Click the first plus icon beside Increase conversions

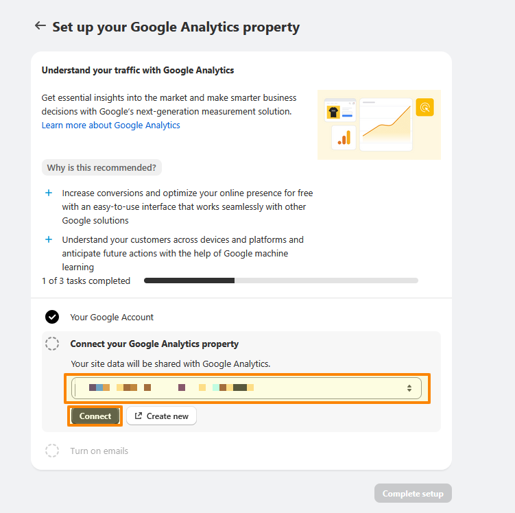pos(49,193)
